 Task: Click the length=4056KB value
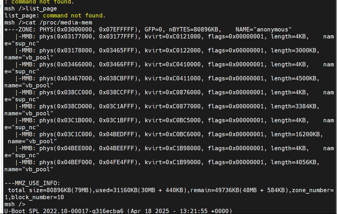pyautogui.click(x=295, y=162)
